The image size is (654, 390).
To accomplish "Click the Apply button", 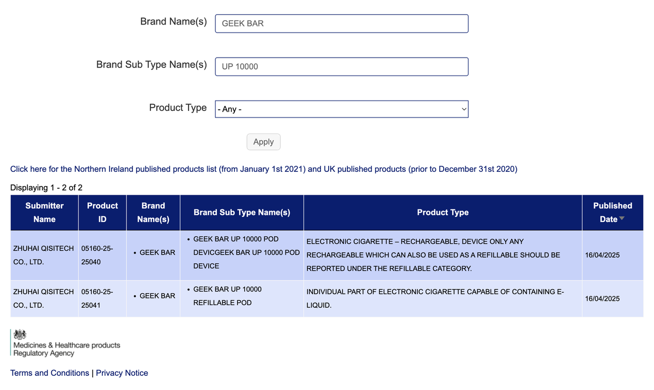I will (x=263, y=141).
